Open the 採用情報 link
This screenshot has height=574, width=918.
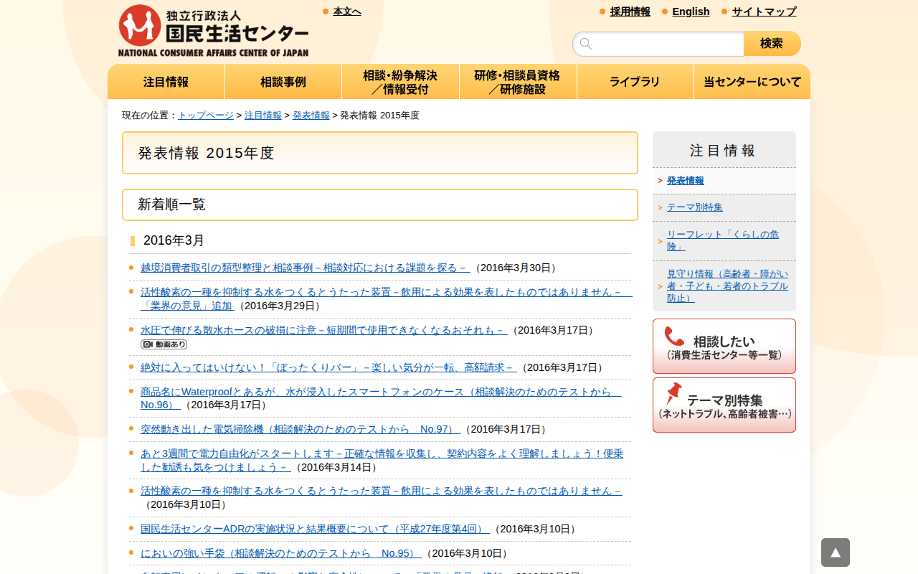coord(630,11)
